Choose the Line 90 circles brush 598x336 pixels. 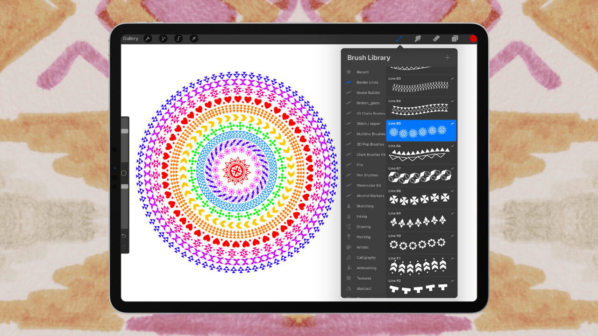(x=420, y=242)
